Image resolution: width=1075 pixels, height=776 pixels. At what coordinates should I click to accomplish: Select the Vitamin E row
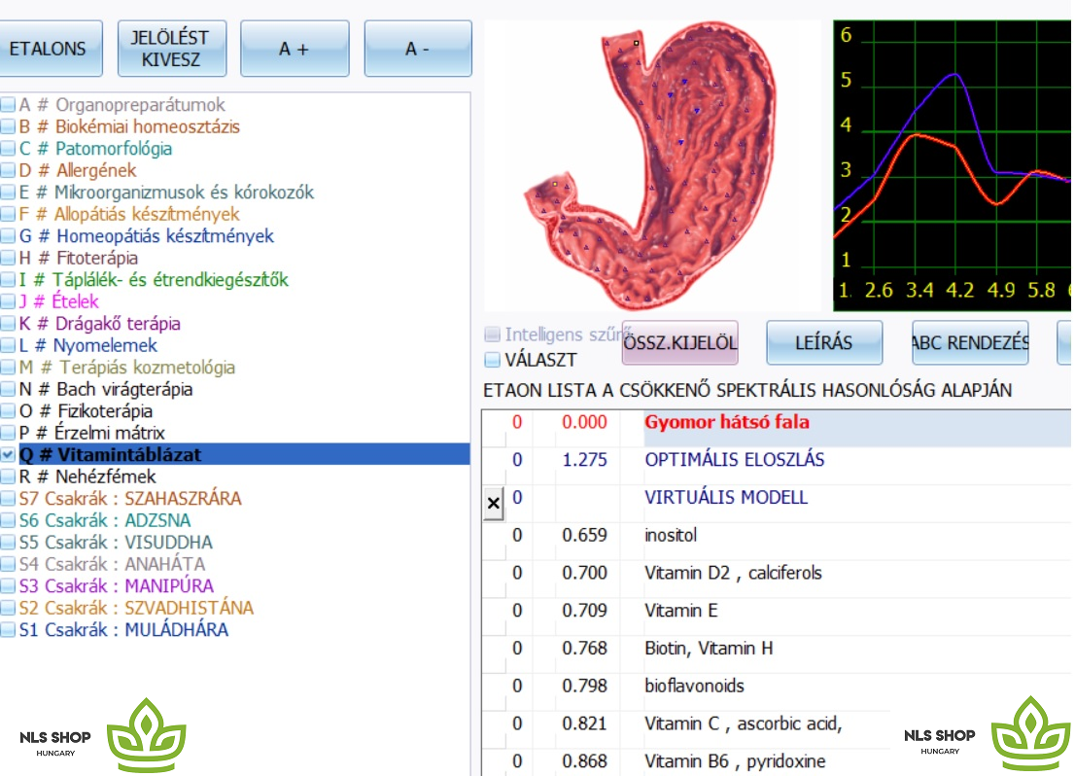777,617
